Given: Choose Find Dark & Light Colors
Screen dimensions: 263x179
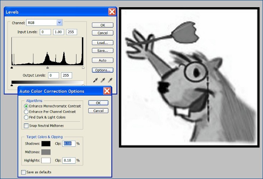Looking at the screenshot, I should [26, 117].
